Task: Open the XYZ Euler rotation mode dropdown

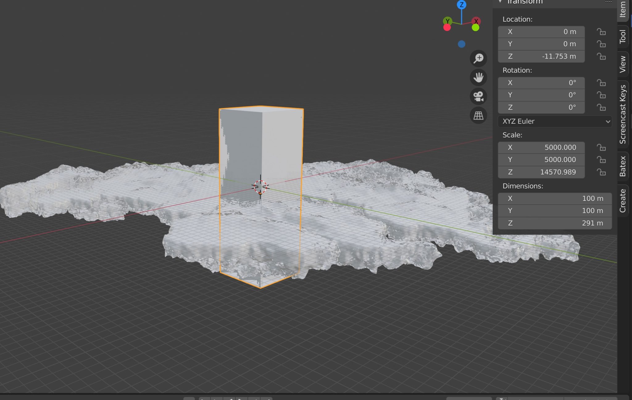Action: 554,121
